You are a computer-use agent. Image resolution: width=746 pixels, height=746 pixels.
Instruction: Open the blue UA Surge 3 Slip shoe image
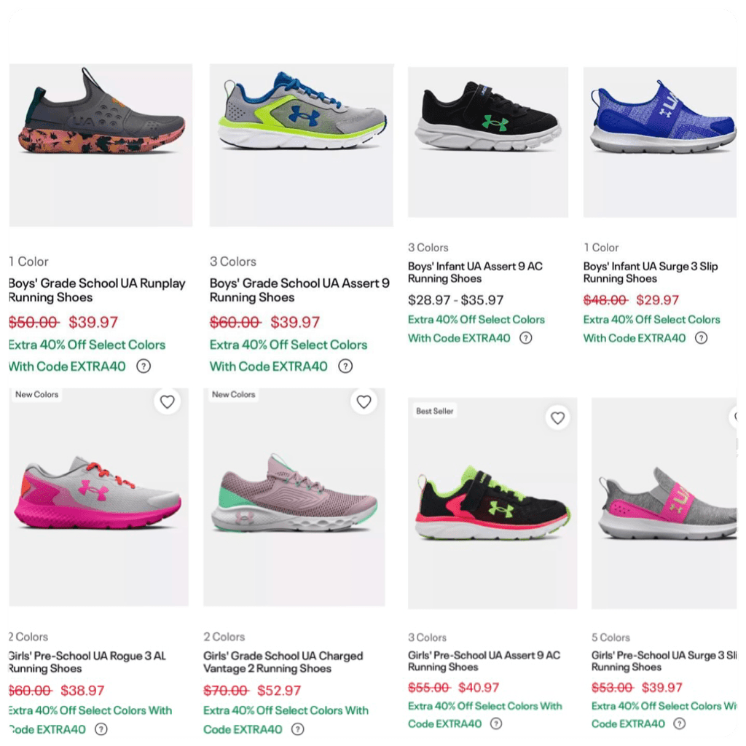[660, 142]
